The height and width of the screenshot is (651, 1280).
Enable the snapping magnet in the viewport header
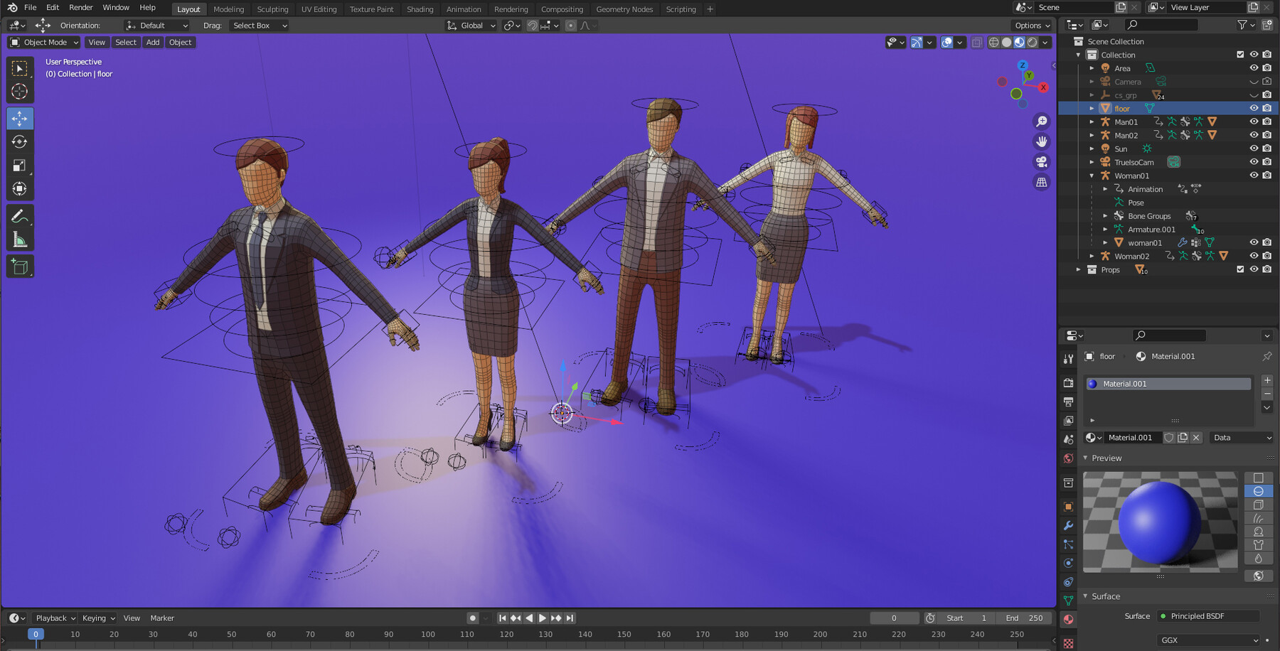coord(532,26)
